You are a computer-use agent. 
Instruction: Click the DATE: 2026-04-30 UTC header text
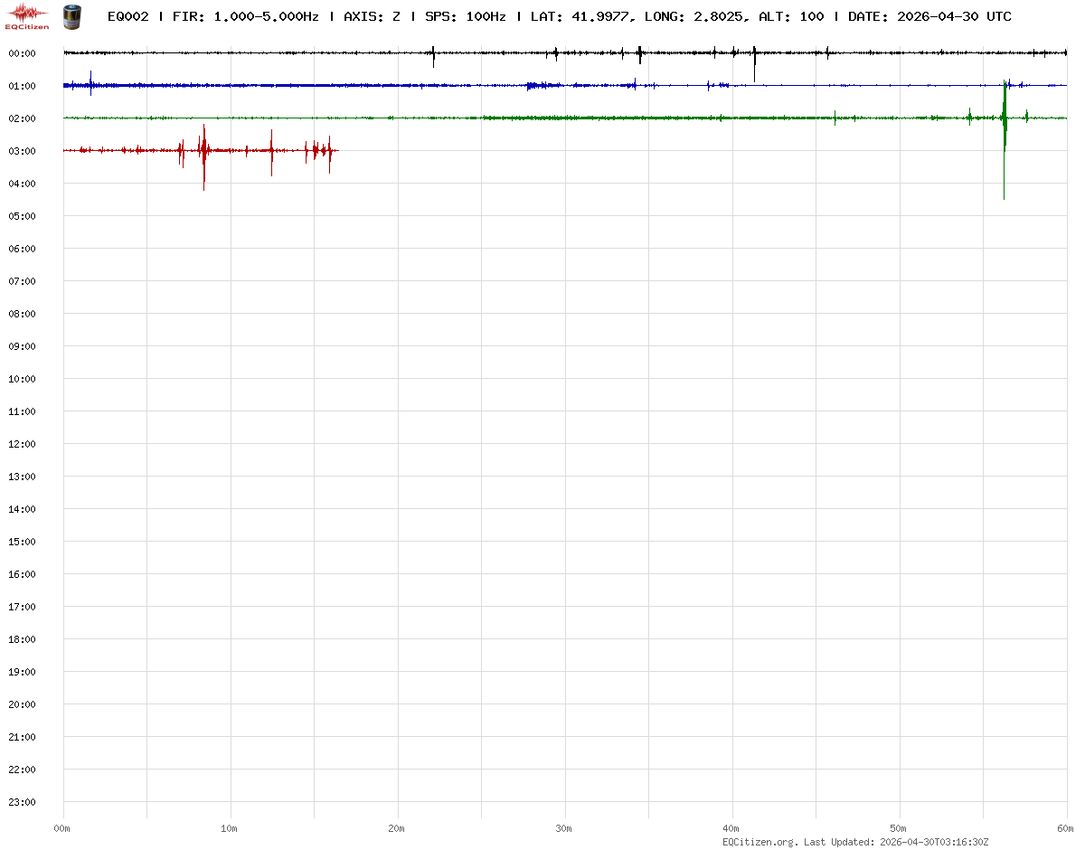tap(929, 16)
